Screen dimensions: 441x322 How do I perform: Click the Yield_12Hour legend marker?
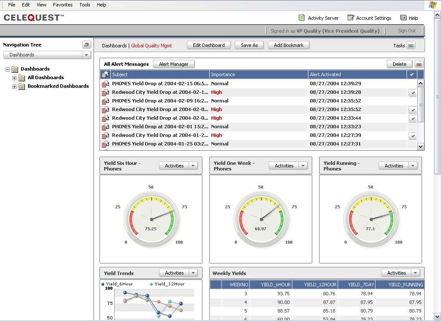click(151, 284)
